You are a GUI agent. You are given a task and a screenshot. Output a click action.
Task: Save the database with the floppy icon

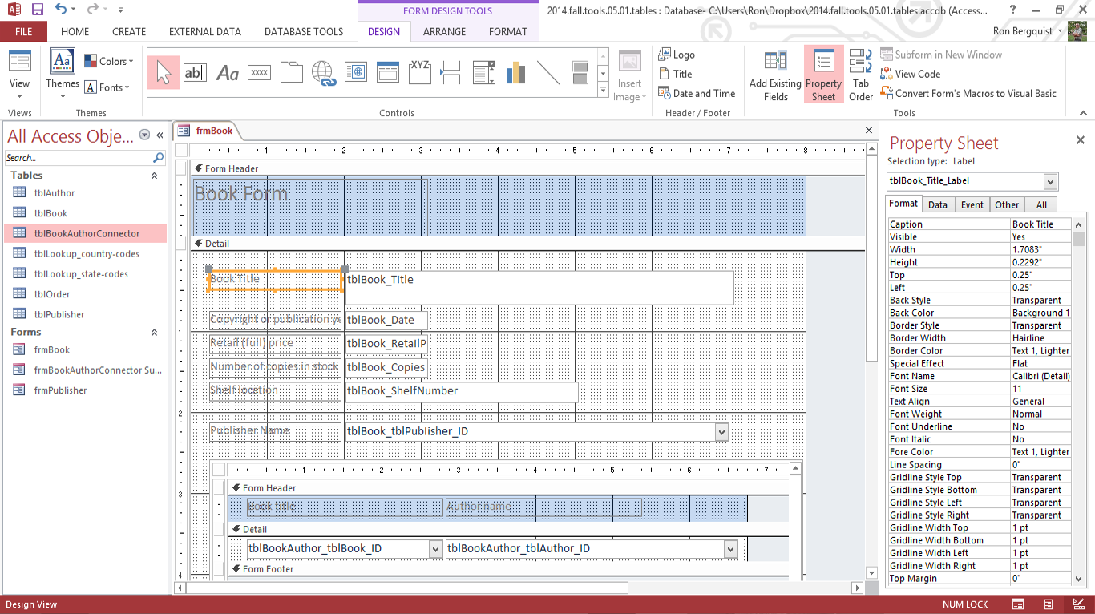click(x=38, y=10)
